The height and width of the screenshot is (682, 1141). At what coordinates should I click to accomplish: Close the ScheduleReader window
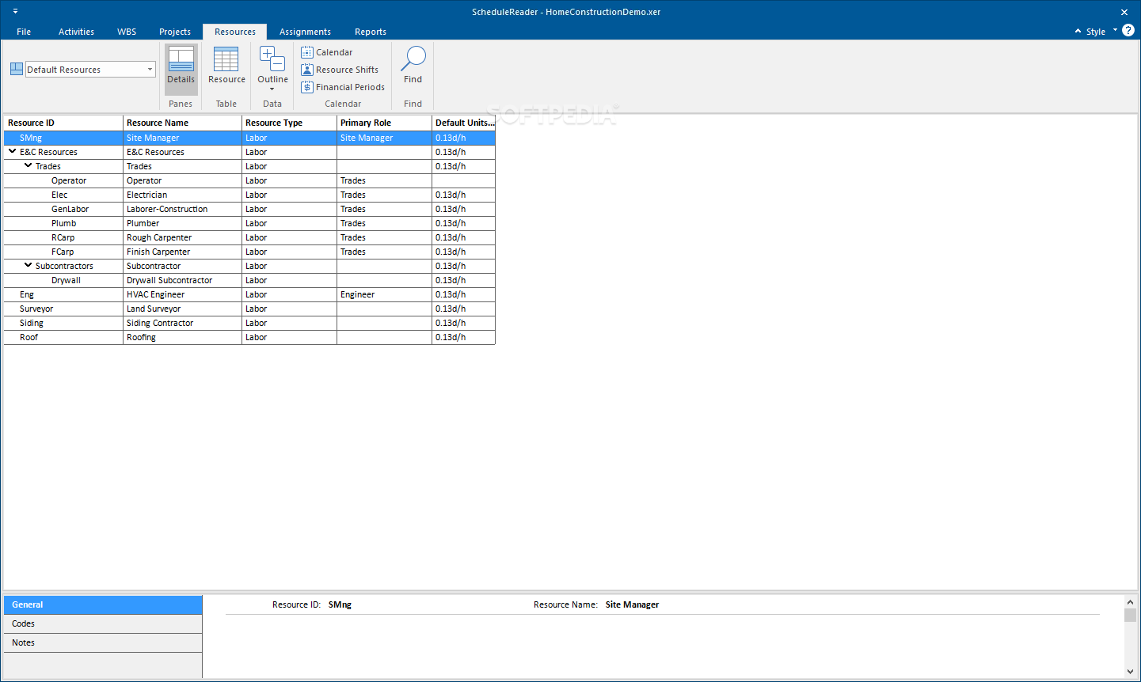coord(1124,12)
